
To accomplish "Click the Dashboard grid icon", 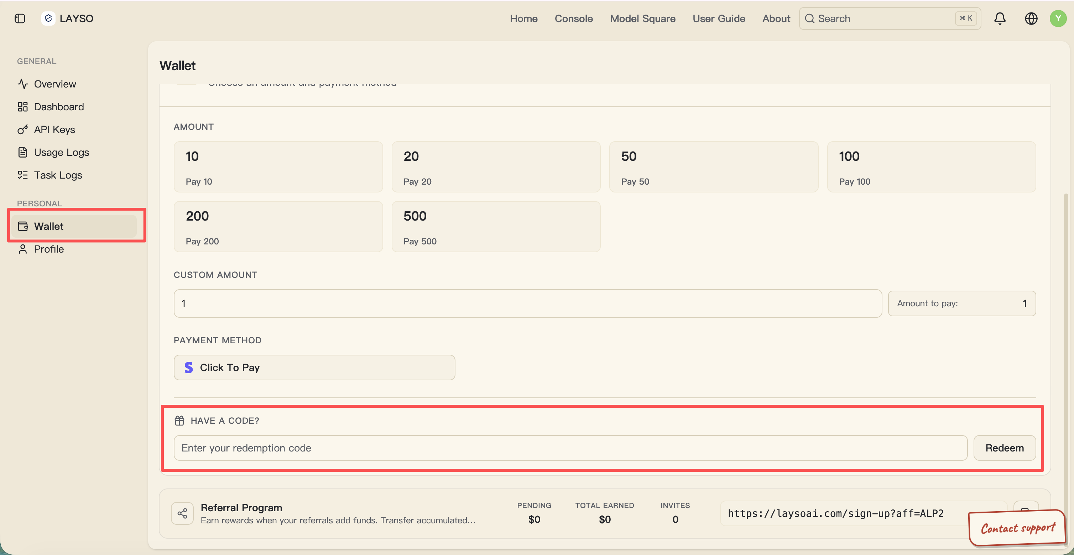I will (22, 107).
